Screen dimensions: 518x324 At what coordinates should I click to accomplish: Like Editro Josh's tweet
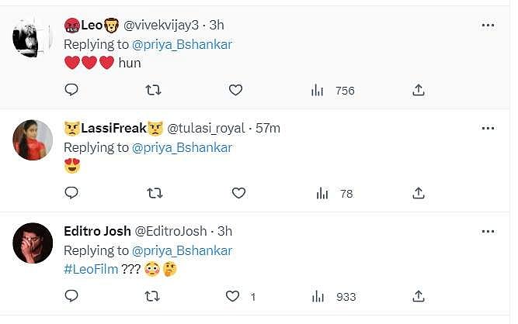[x=232, y=296]
